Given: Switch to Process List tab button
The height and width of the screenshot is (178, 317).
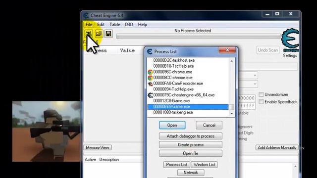Looking at the screenshot, I should [x=176, y=165].
